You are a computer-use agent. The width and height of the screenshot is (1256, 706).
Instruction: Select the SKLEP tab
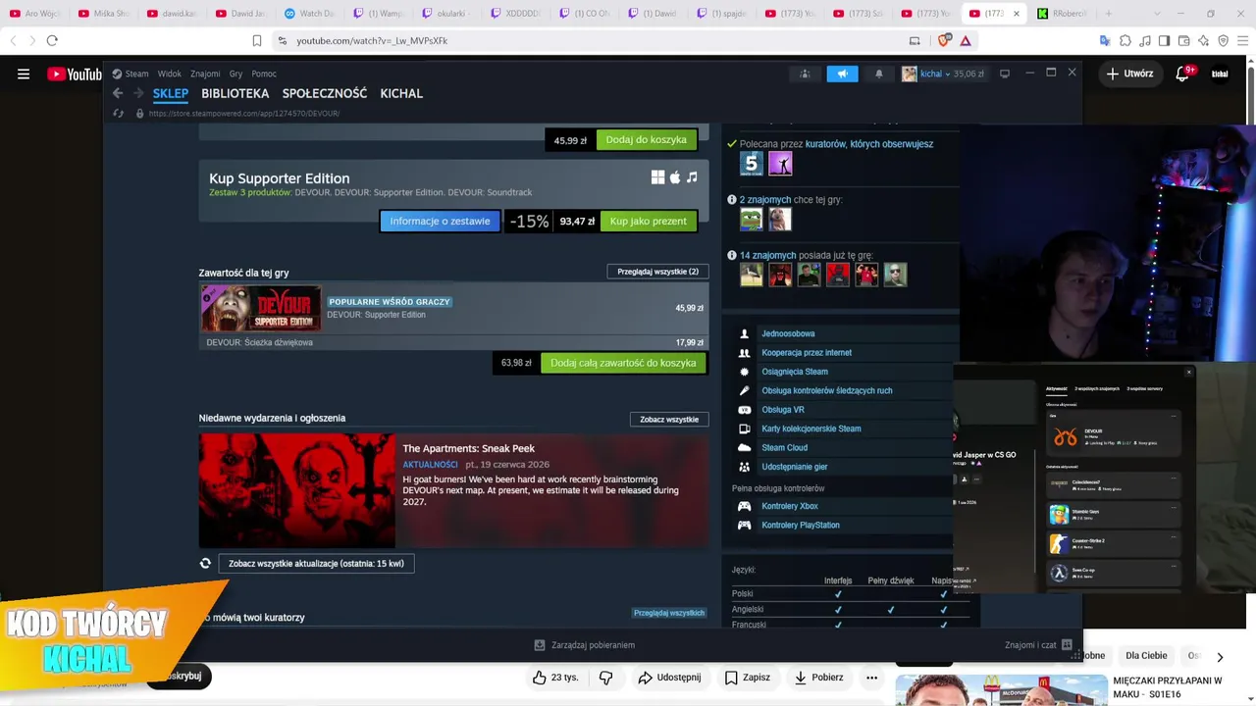[171, 93]
